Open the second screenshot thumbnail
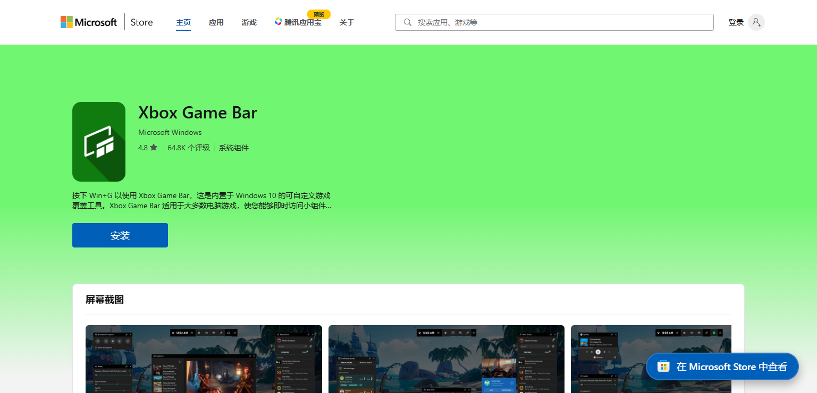The height and width of the screenshot is (393, 817). [x=447, y=359]
